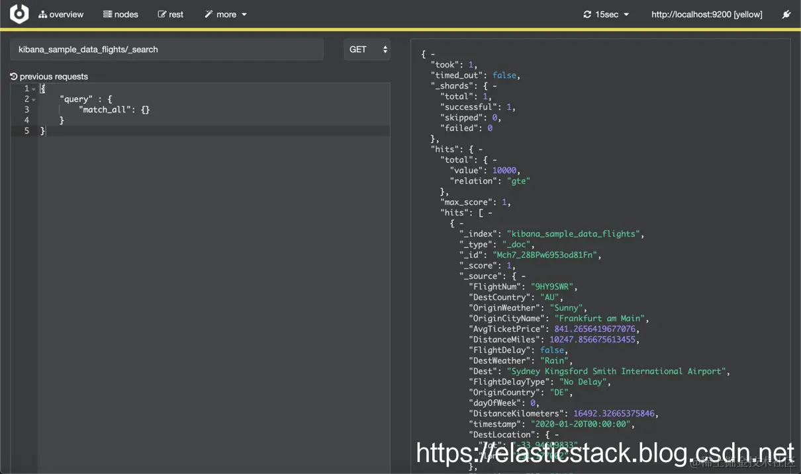Collapse the "DestLocation" object
The image size is (801, 474).
click(556, 435)
